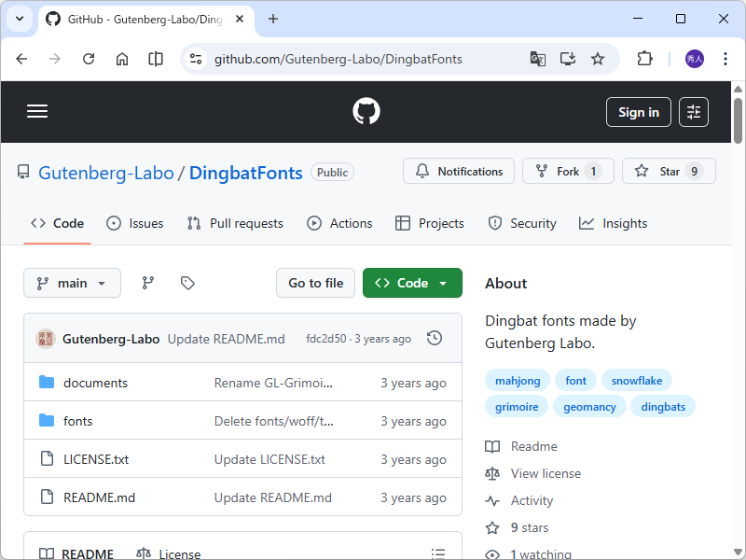The height and width of the screenshot is (560, 746).
Task: Open the header settings sliders icon
Action: tap(694, 112)
